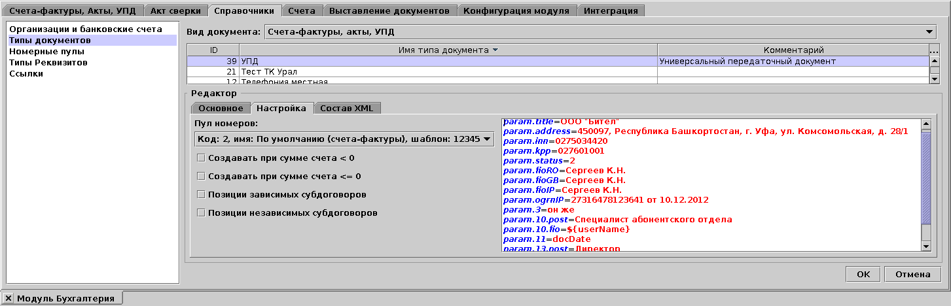Expand the Вид документа dropdown
Screen dimensions: 951x306
click(930, 31)
